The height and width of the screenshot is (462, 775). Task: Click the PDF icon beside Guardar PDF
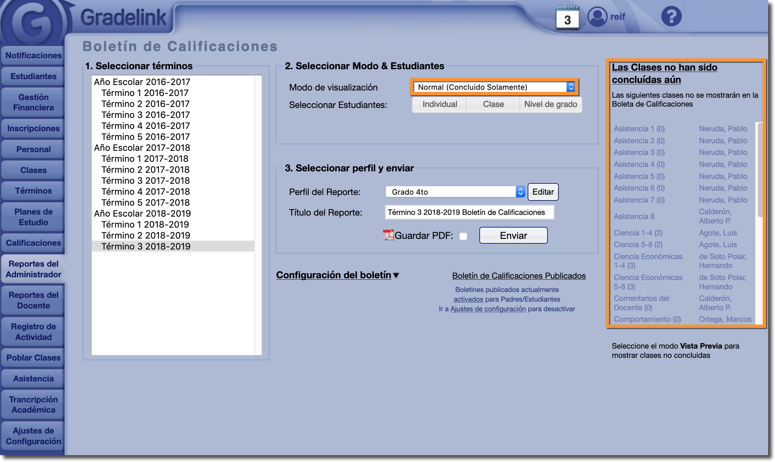(x=388, y=235)
